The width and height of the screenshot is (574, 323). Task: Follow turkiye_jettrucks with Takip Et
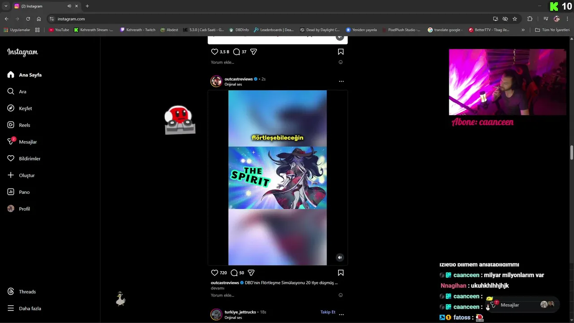(x=328, y=312)
